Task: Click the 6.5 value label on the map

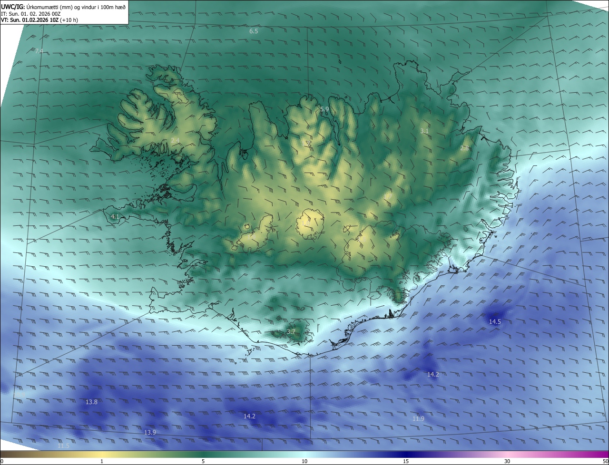Action: 254,31
